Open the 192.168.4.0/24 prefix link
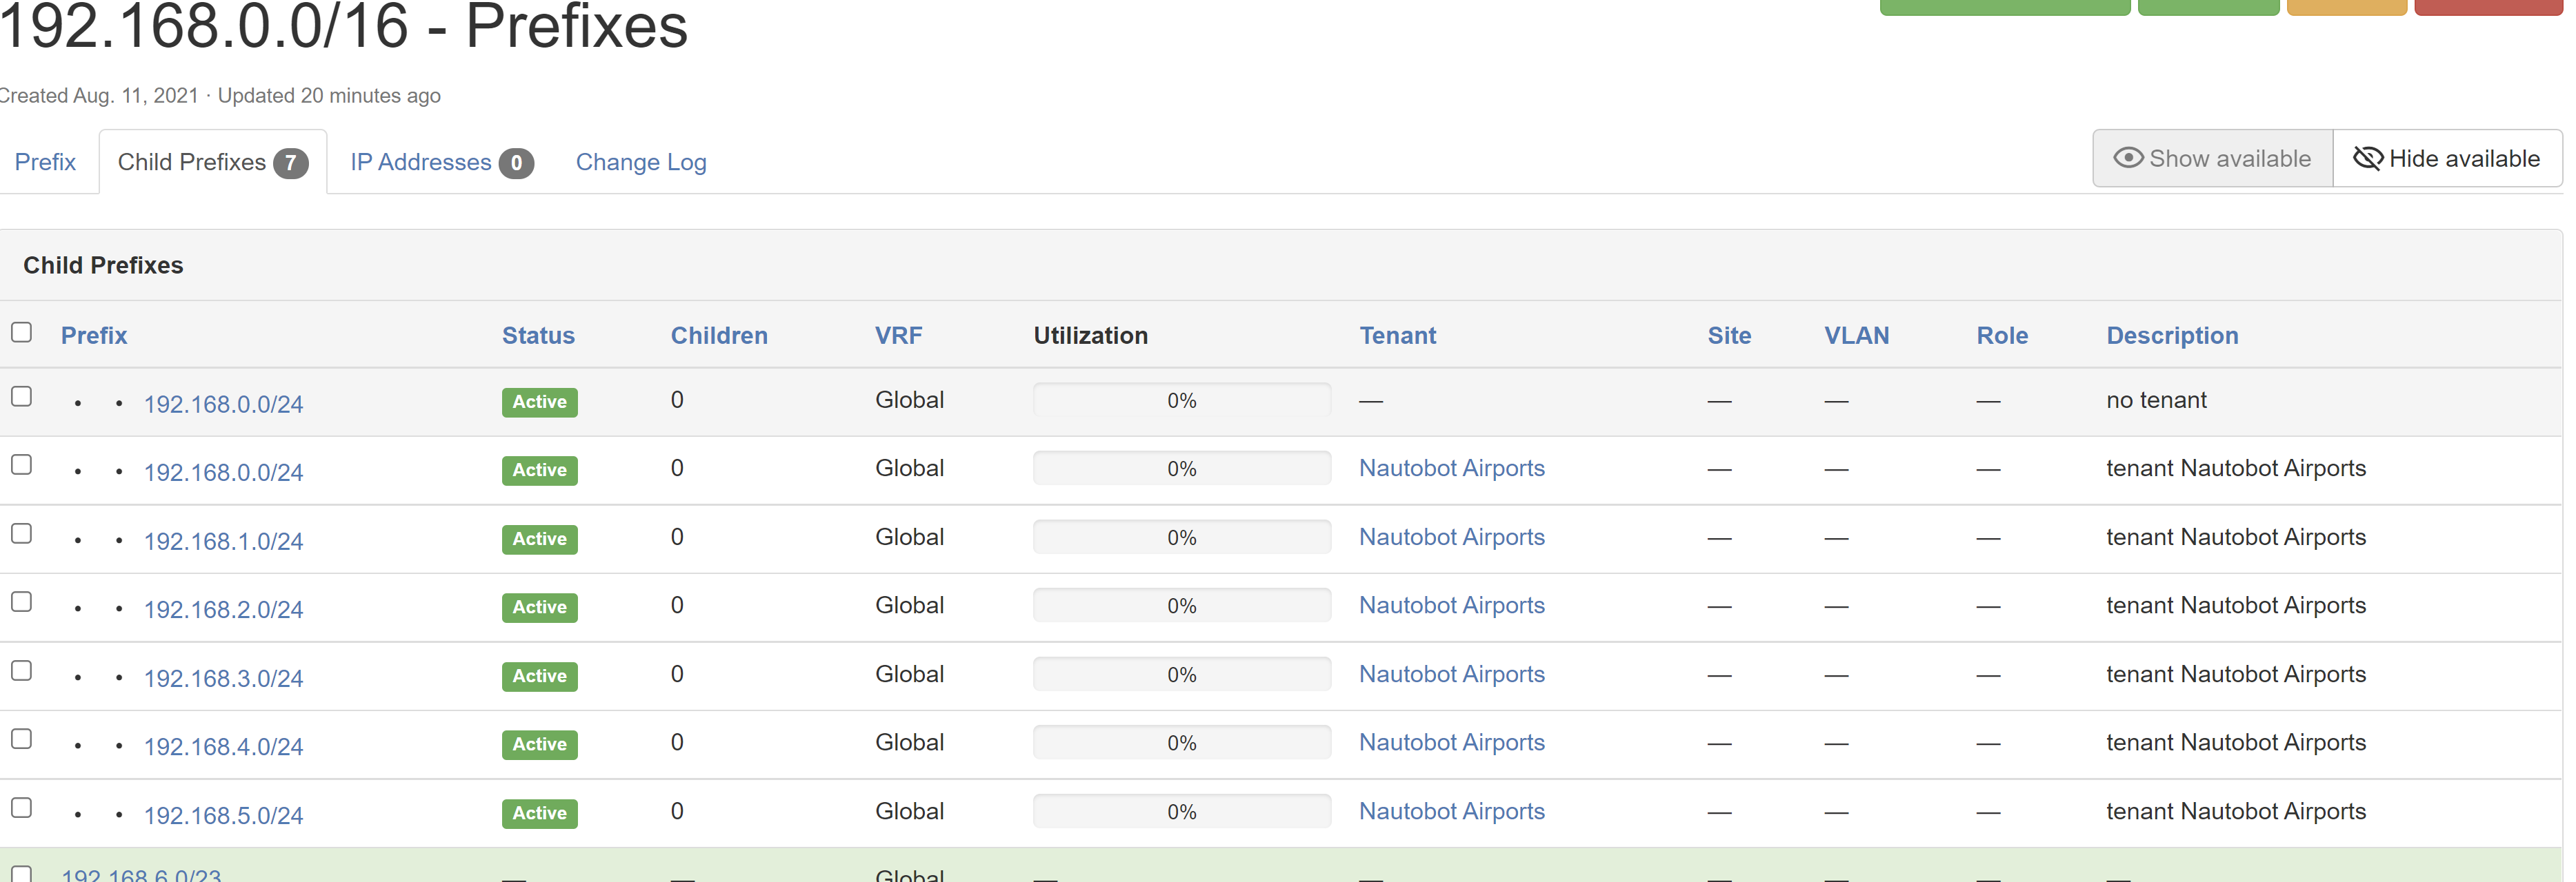This screenshot has height=882, width=2576. (x=223, y=747)
